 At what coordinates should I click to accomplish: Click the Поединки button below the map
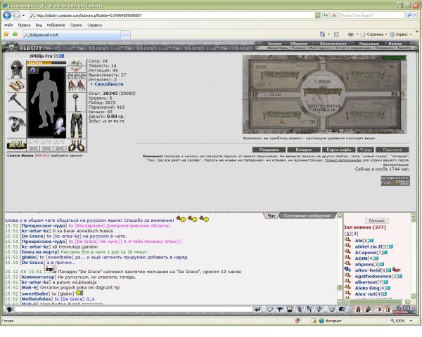pyautogui.click(x=269, y=150)
